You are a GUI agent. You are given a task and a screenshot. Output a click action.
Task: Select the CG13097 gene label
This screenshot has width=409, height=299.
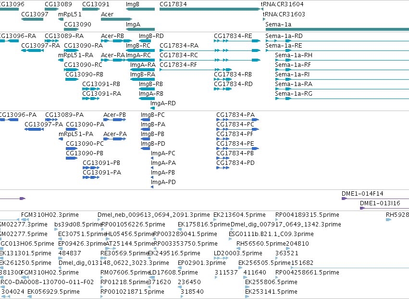coord(35,14)
